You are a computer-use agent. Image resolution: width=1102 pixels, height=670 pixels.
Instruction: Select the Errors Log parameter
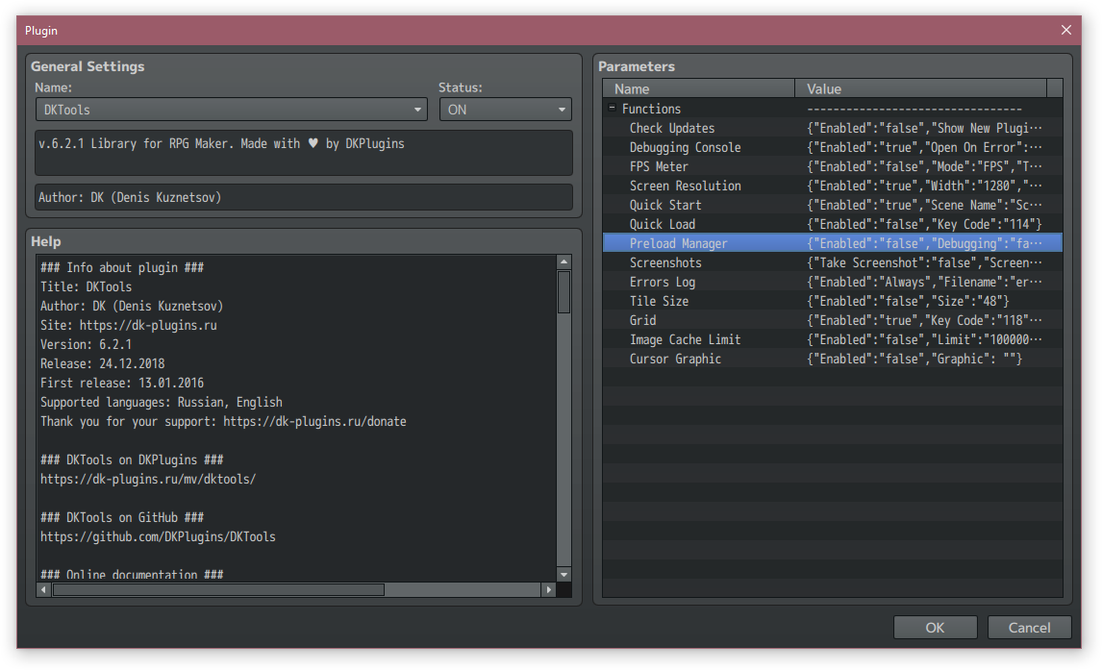832,282
